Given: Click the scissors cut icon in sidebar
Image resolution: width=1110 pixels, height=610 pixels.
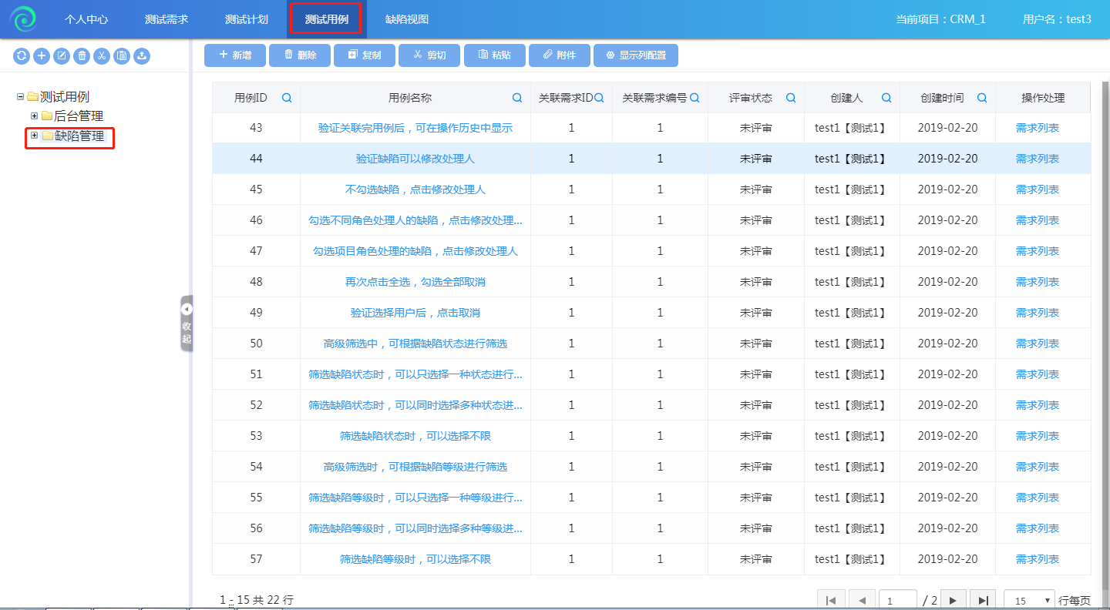Looking at the screenshot, I should [x=102, y=55].
